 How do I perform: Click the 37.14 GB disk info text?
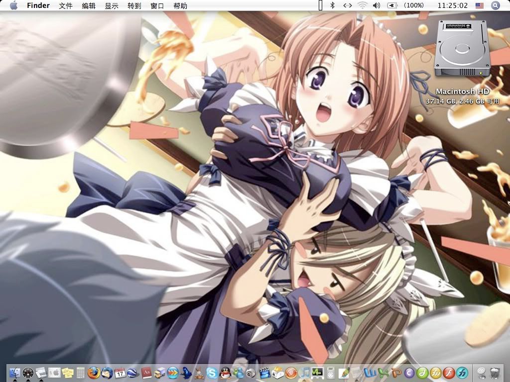463,101
